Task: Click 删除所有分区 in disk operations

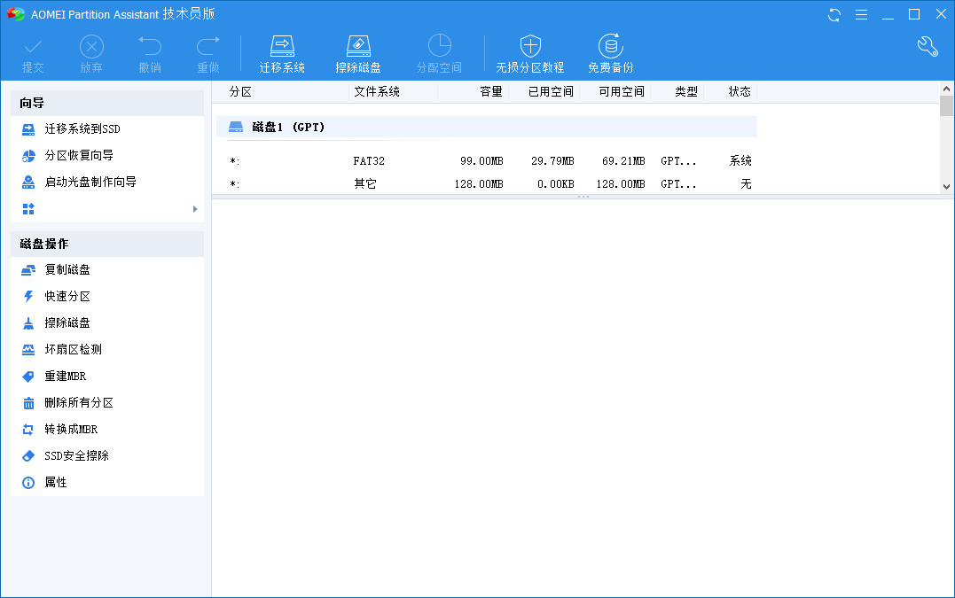Action: [79, 403]
